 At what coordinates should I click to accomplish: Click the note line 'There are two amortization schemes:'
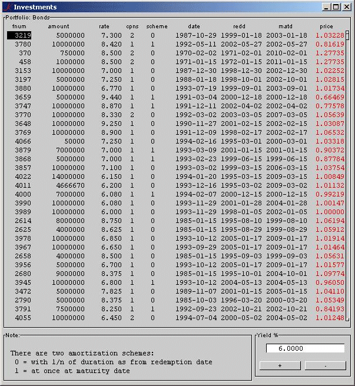(82, 353)
